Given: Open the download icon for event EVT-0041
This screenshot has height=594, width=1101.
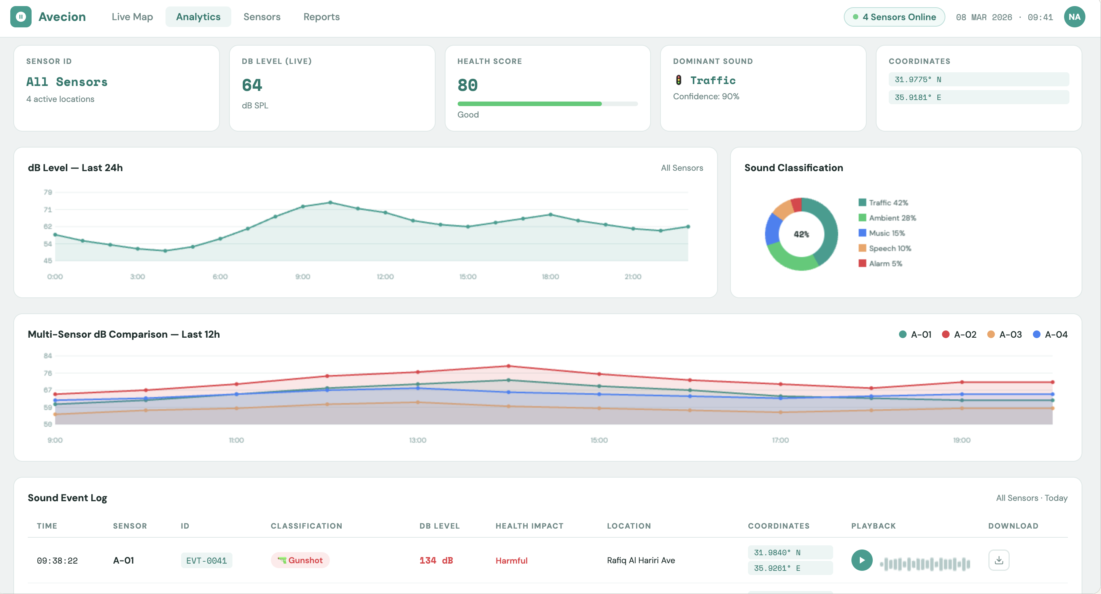Looking at the screenshot, I should 999,560.
